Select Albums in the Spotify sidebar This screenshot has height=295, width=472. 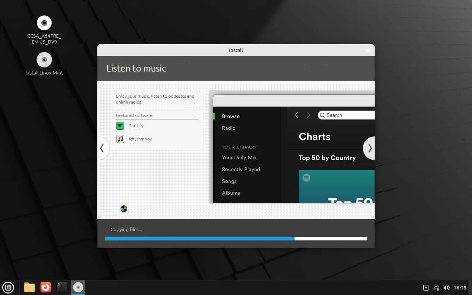click(x=231, y=193)
